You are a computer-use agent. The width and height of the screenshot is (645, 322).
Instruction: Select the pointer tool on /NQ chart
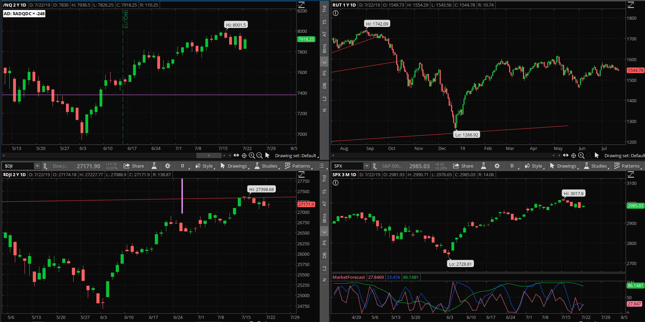point(267,155)
